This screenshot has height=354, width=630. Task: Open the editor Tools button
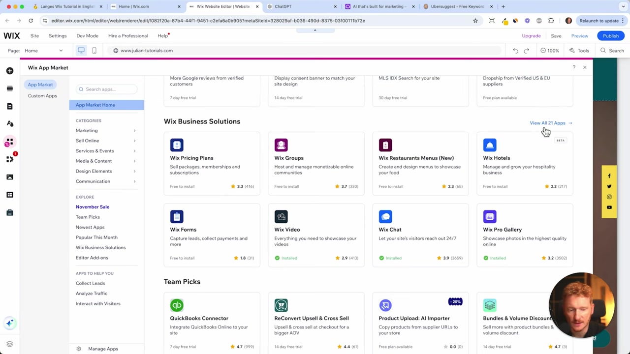[579, 51]
